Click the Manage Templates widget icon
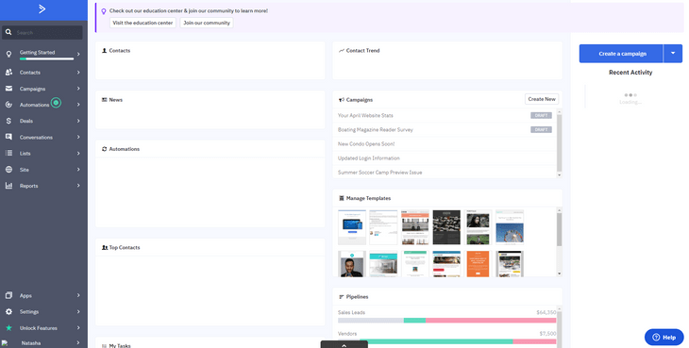 pyautogui.click(x=342, y=198)
